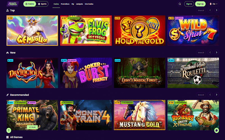Show previous games in New row
This screenshot has width=225, height=140.
point(210,53)
